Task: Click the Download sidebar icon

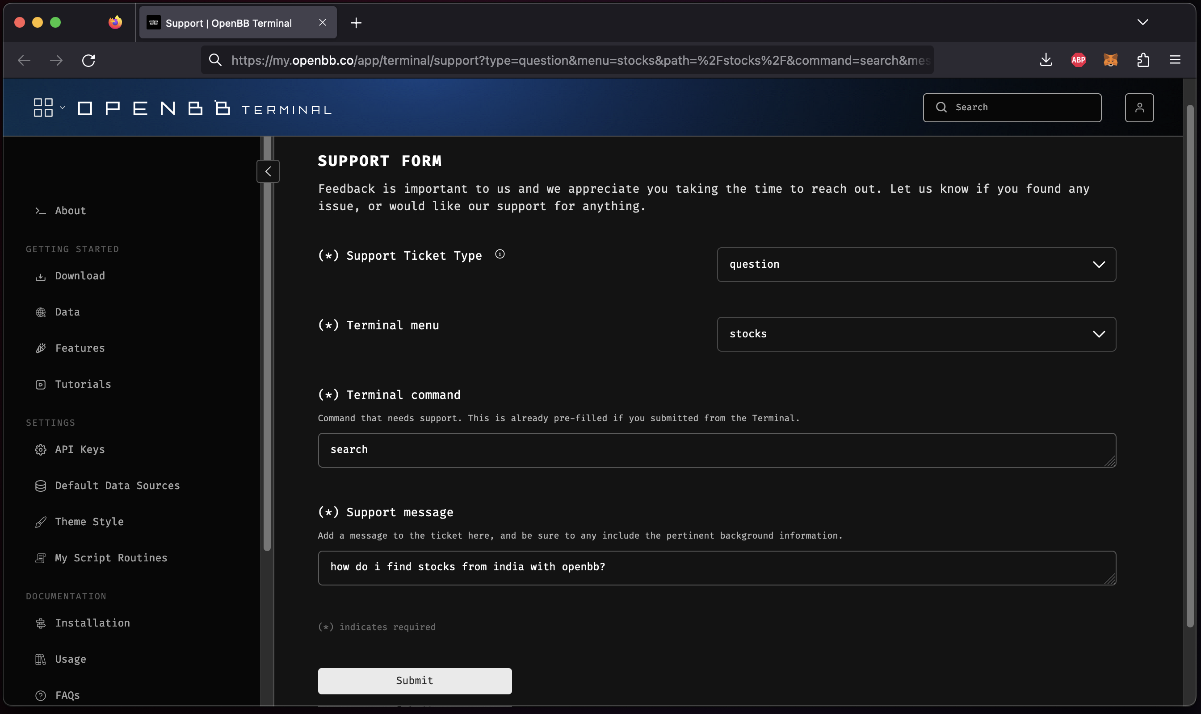Action: click(x=41, y=277)
